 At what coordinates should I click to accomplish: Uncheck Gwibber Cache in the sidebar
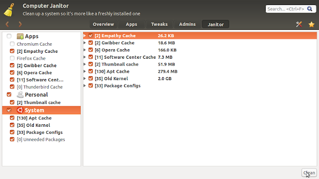[12, 65]
